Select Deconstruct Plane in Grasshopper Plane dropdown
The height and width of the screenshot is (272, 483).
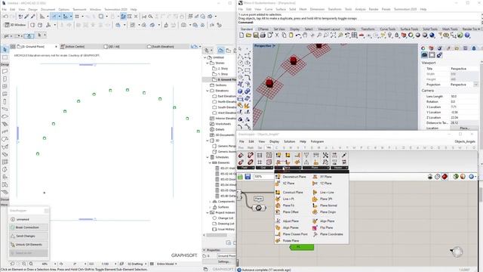pyautogui.click(x=291, y=177)
